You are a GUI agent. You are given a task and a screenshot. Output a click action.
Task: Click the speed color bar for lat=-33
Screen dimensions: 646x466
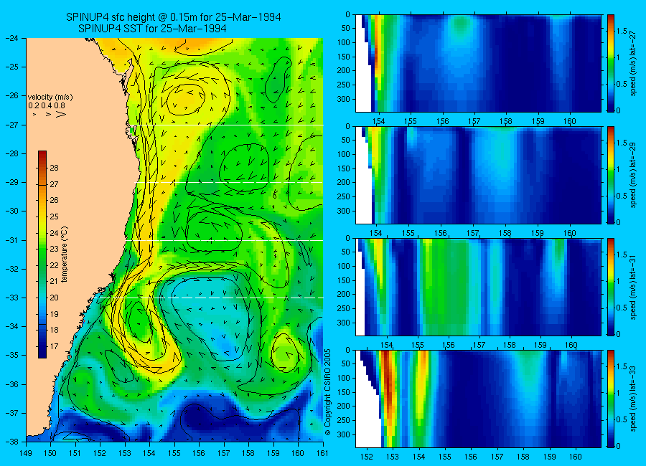[611, 399]
